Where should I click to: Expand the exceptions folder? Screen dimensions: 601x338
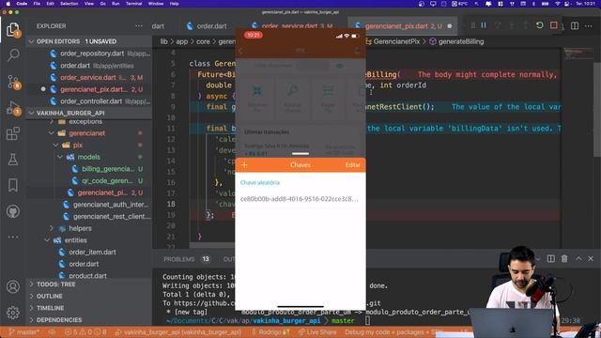point(52,121)
